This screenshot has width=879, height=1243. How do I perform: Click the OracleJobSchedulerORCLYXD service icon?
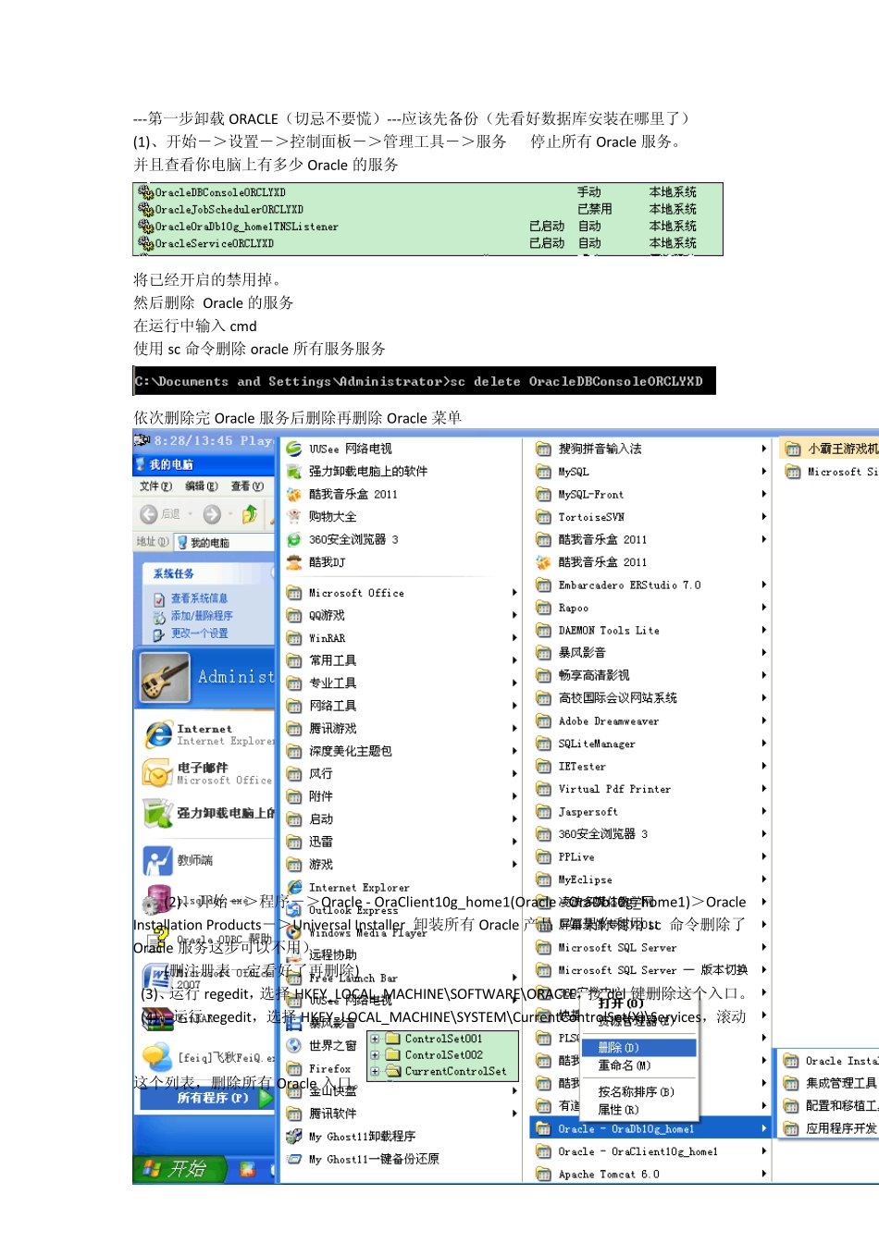click(145, 209)
